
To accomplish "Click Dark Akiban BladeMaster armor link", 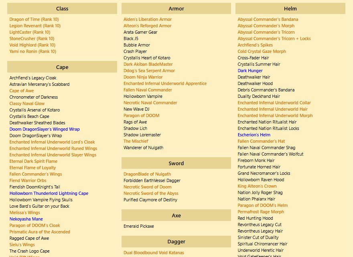I will tap(148, 64).
